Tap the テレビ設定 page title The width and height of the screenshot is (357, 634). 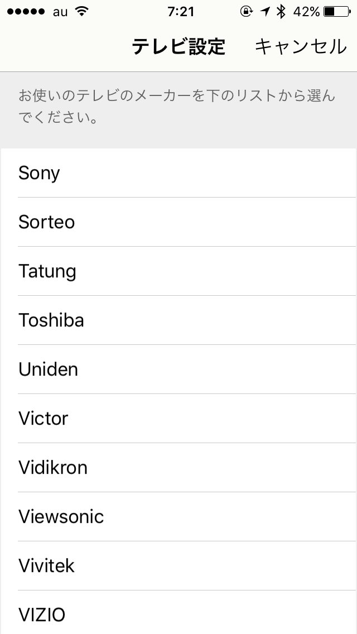pyautogui.click(x=178, y=47)
